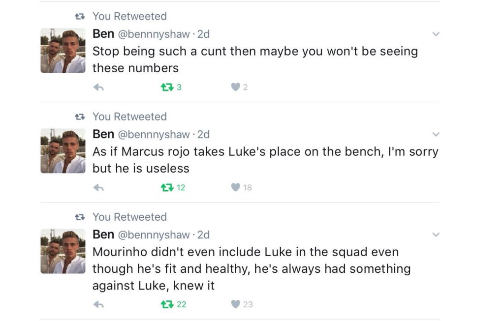This screenshot has width=504, height=321.
Task: Reply to the Marcus rojo tweet
Action: point(98,187)
